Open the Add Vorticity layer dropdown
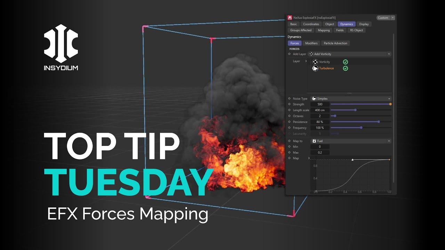 [349, 54]
